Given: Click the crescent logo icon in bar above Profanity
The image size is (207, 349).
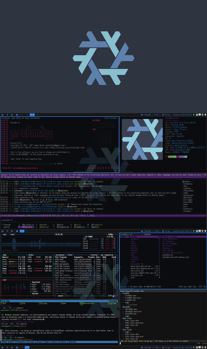Looking at the screenshot, I should click(x=3, y=115).
